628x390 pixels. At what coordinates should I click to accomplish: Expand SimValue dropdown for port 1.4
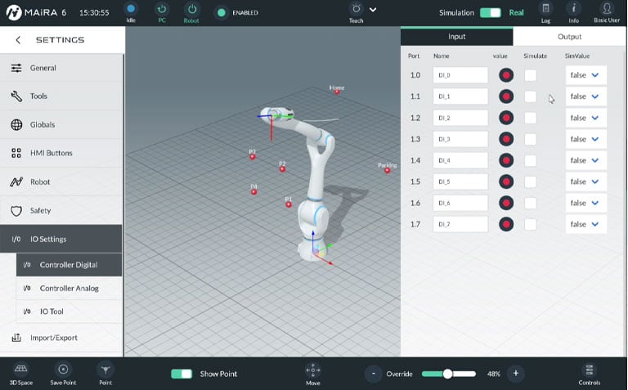click(x=585, y=160)
